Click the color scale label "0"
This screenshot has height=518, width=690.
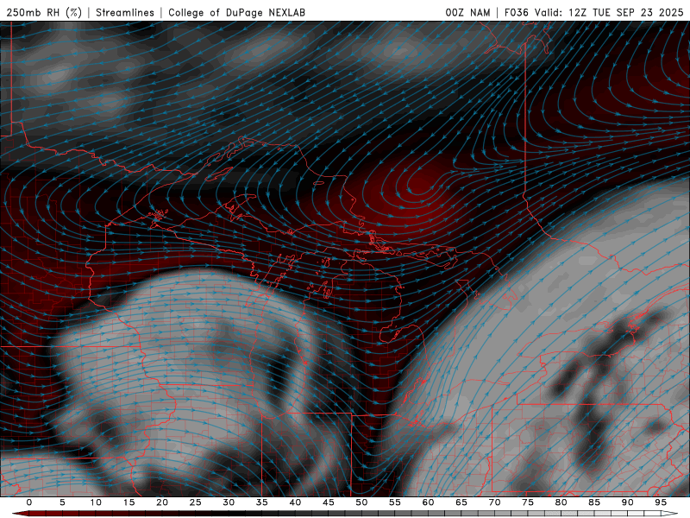point(29,502)
